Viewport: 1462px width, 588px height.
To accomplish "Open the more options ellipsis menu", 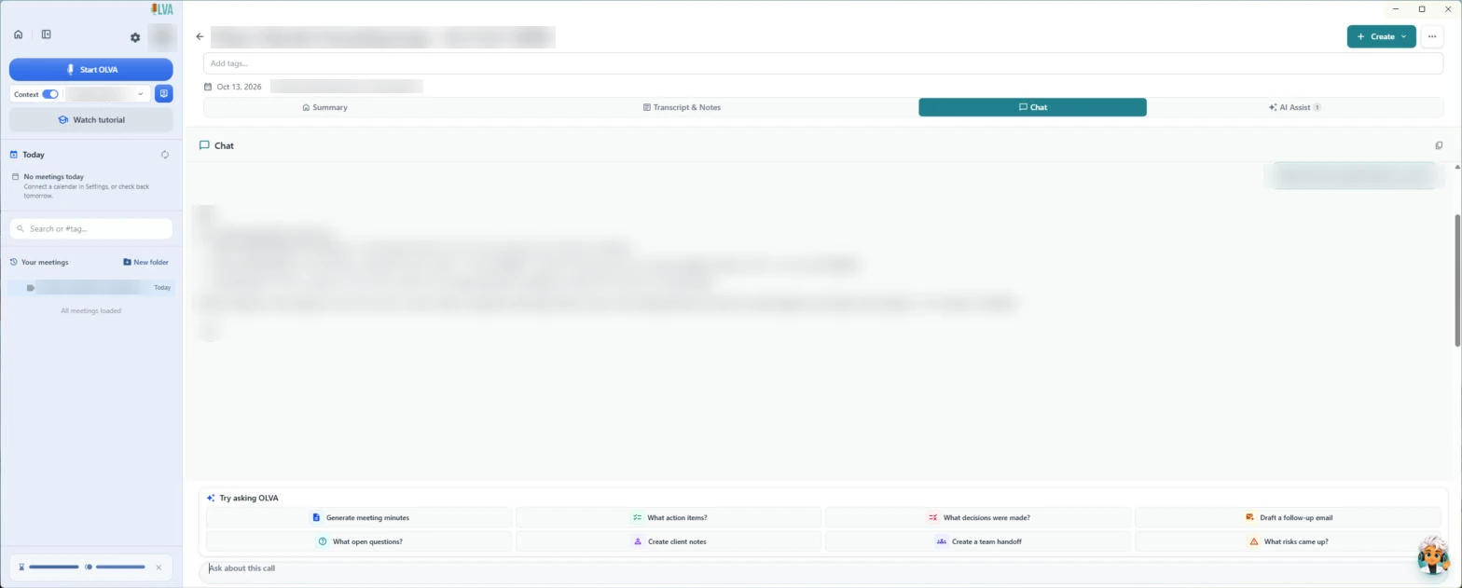I will [x=1432, y=36].
